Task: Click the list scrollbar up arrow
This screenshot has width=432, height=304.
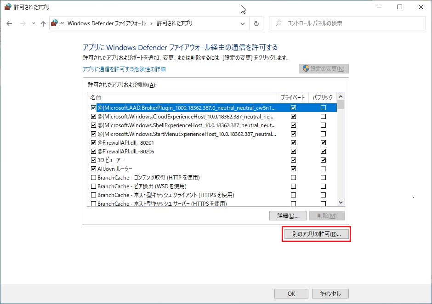Action: coord(341,96)
